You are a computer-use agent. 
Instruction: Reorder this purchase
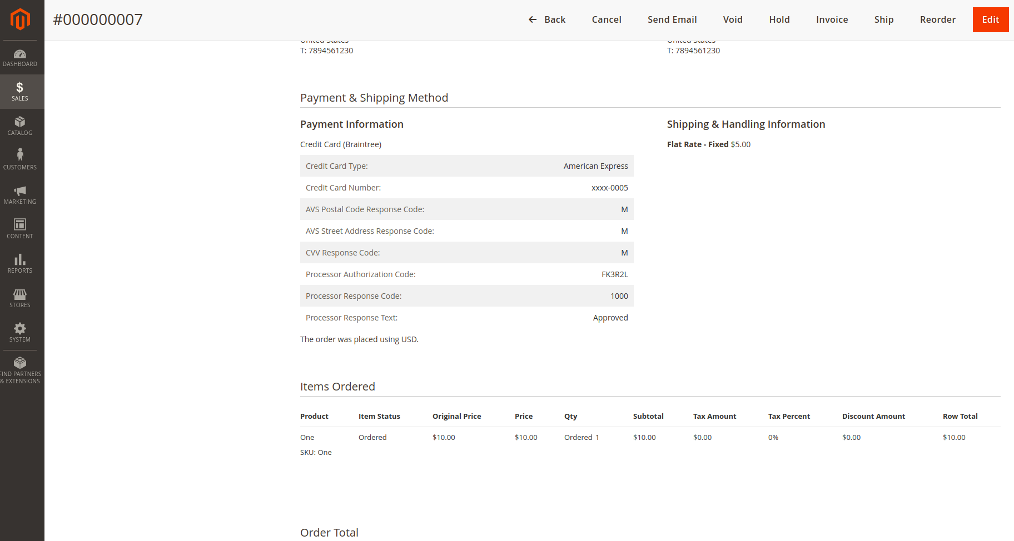coord(938,19)
